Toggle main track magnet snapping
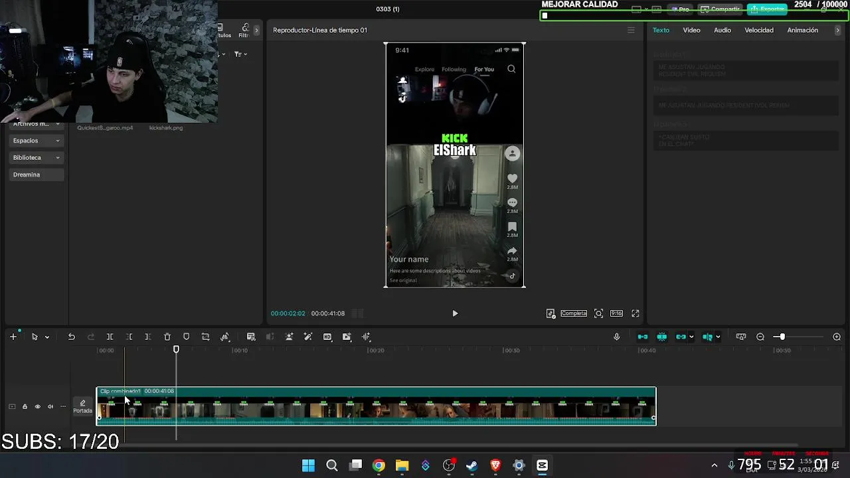Viewport: 850px width, 478px height. [643, 337]
